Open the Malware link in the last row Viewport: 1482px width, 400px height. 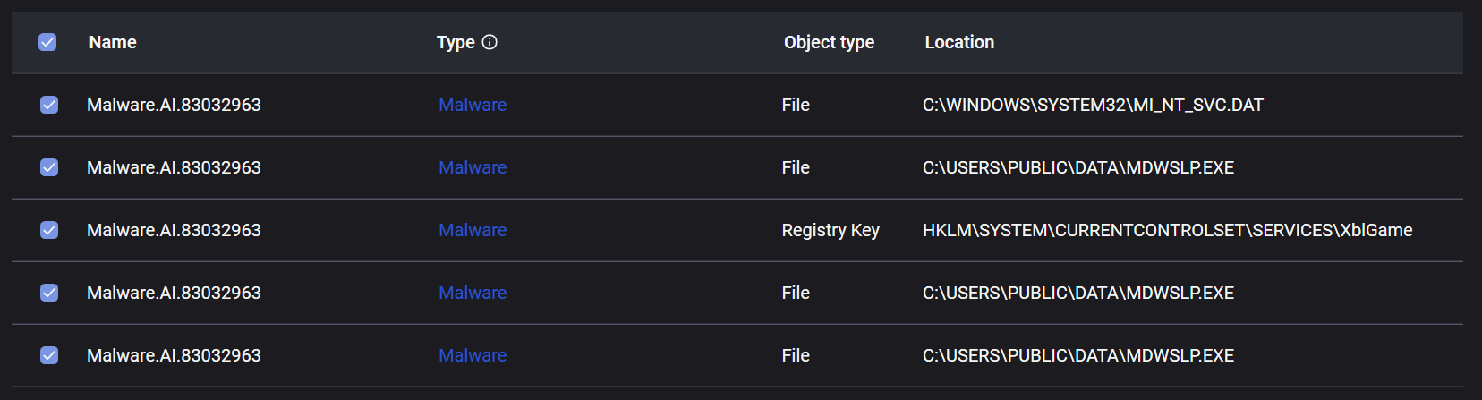473,355
